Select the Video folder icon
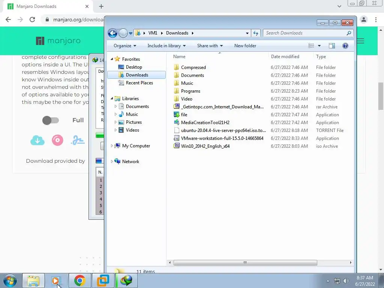This screenshot has height=288, width=384. (176, 99)
